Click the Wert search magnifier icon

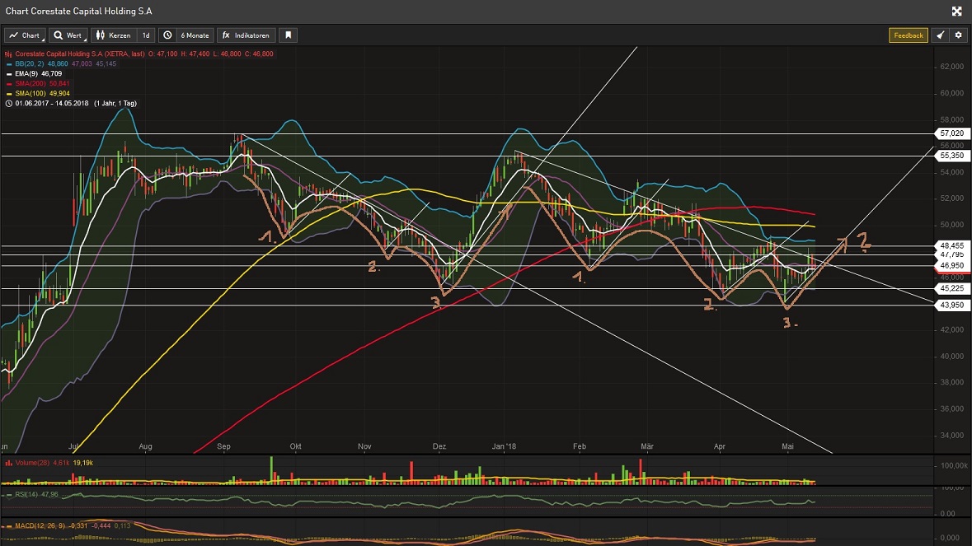click(58, 35)
